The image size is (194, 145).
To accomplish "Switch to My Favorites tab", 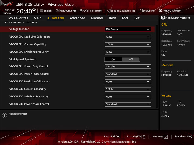I will click(x=18, y=18).
